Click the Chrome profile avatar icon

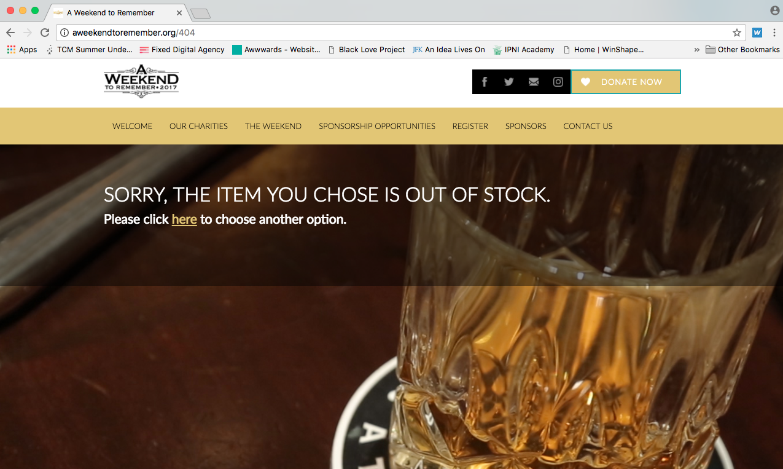click(774, 10)
